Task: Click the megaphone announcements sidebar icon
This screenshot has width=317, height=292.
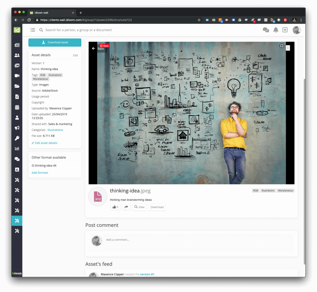Action: pos(17,128)
